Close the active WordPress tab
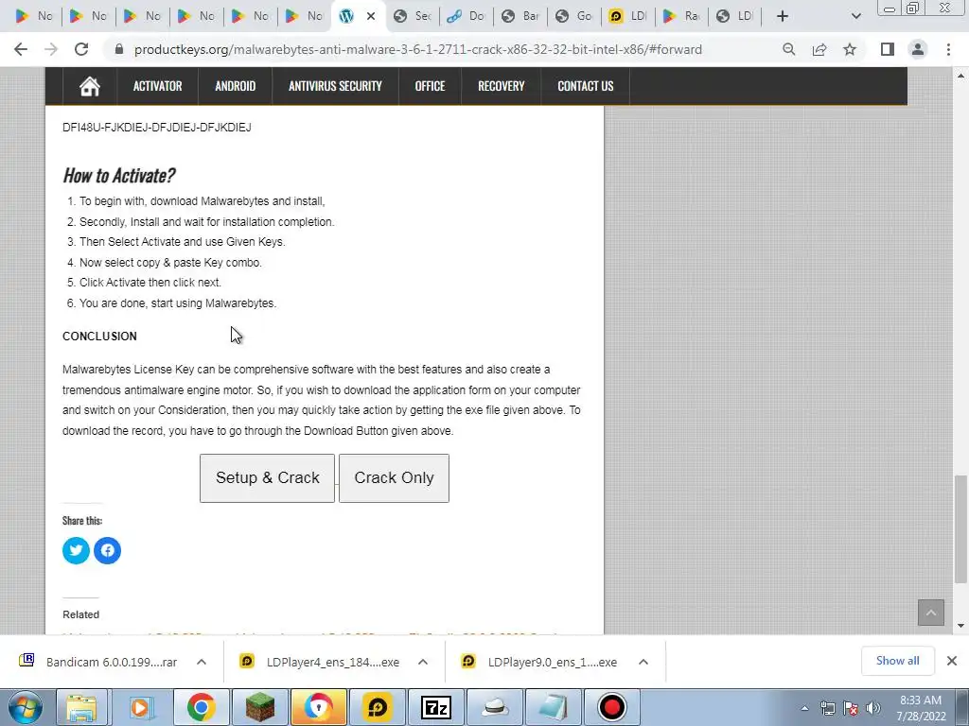969x726 pixels. coord(371,16)
